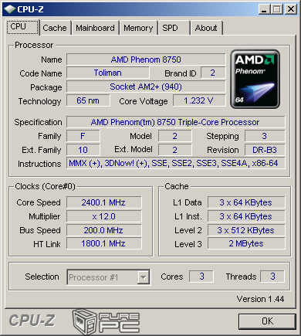This screenshot has height=336, width=301.
Task: Minimize the CPU-Z window
Action: [264, 9]
